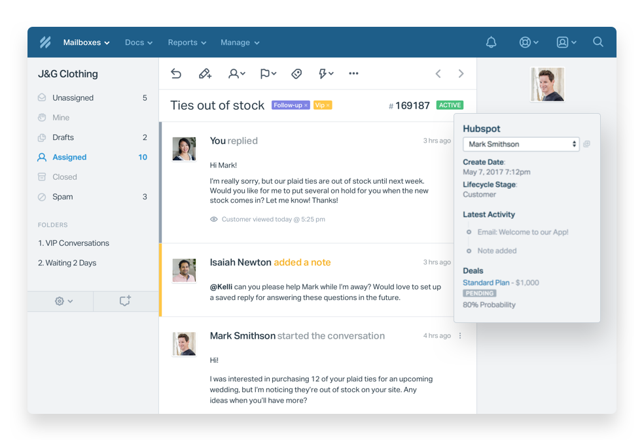
Task: Remove the Vip tag
Action: (328, 105)
